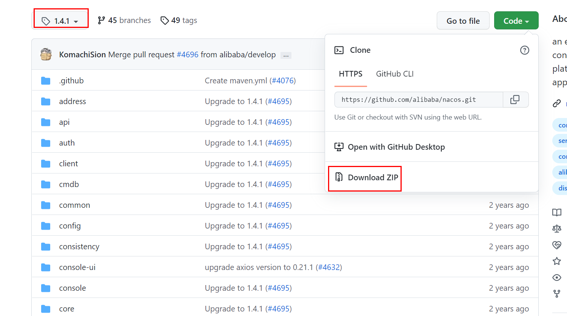The height and width of the screenshot is (316, 567).
Task: Click KomachiSion's avatar image
Action: click(x=46, y=54)
